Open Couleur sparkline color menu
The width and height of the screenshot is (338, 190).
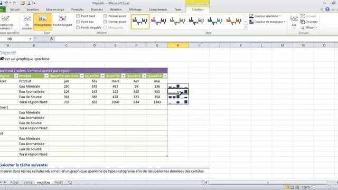click(265, 16)
